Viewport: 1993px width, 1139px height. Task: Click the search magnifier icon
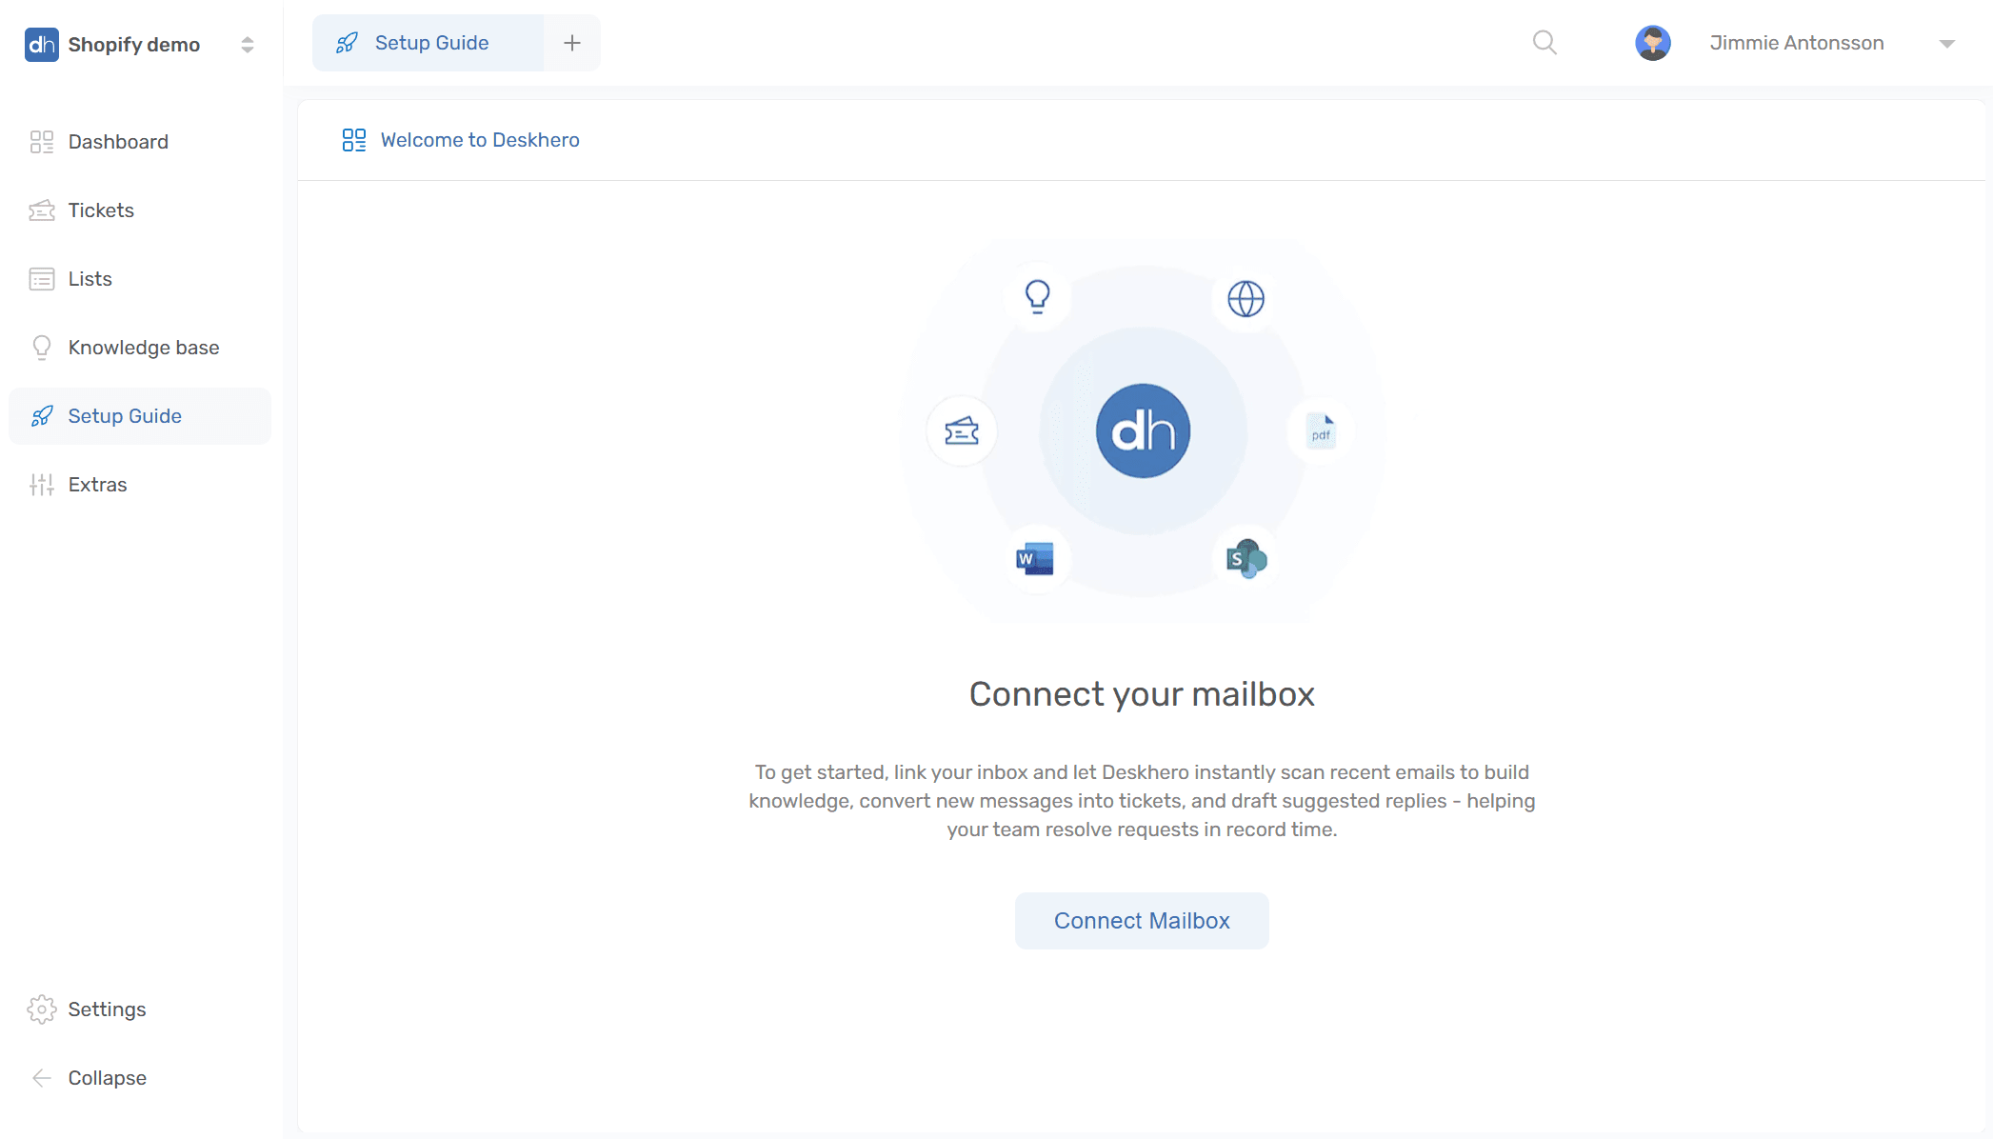click(x=1545, y=43)
